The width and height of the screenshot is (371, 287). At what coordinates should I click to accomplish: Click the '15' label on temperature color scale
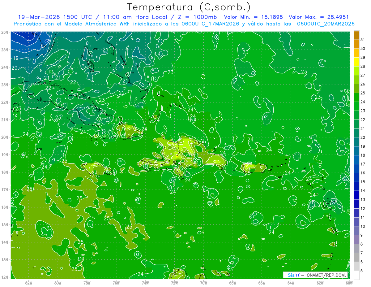click(x=363, y=182)
